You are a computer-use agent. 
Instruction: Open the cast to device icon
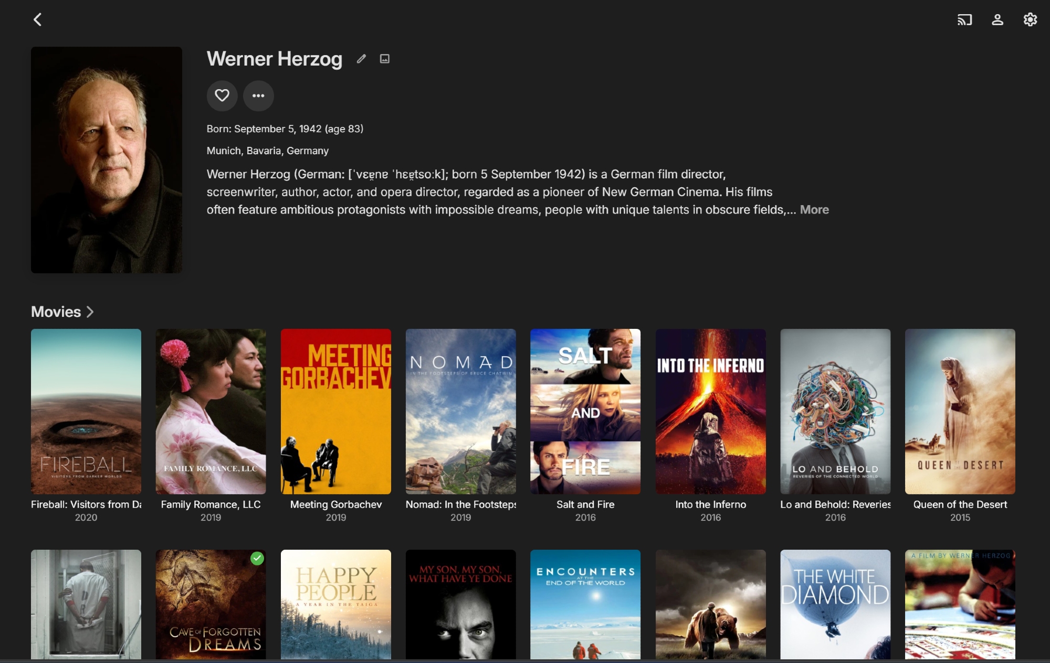pos(964,20)
